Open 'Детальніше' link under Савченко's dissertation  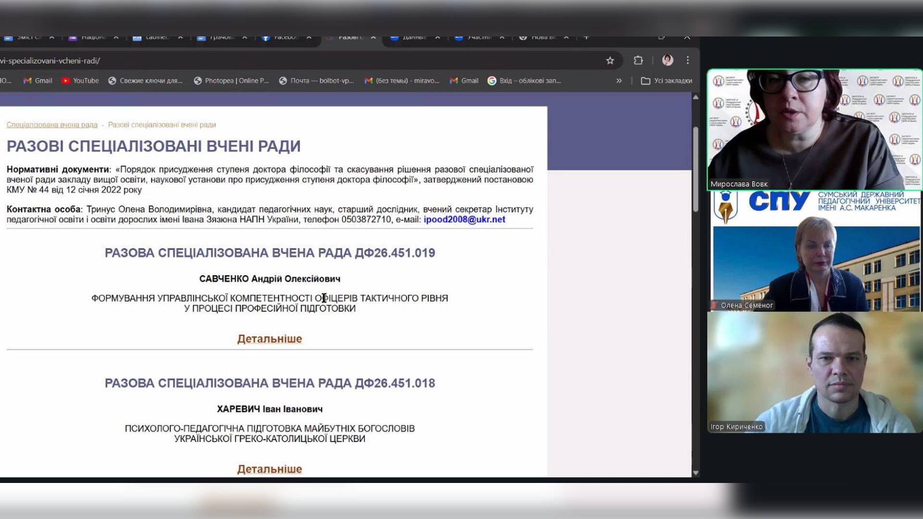269,339
